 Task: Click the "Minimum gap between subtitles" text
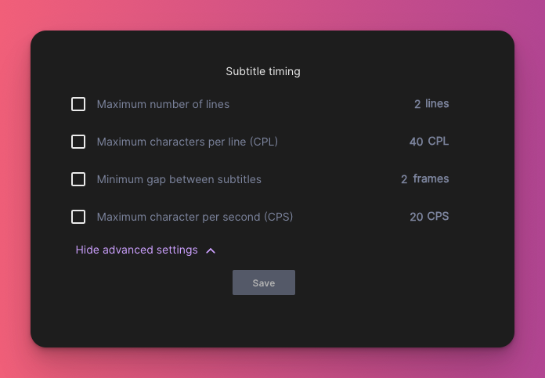coord(179,179)
